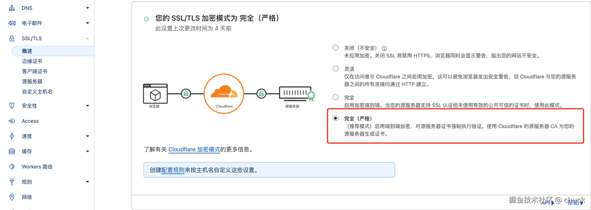
Task: Follow the 配置规则 link
Action: coord(173,170)
